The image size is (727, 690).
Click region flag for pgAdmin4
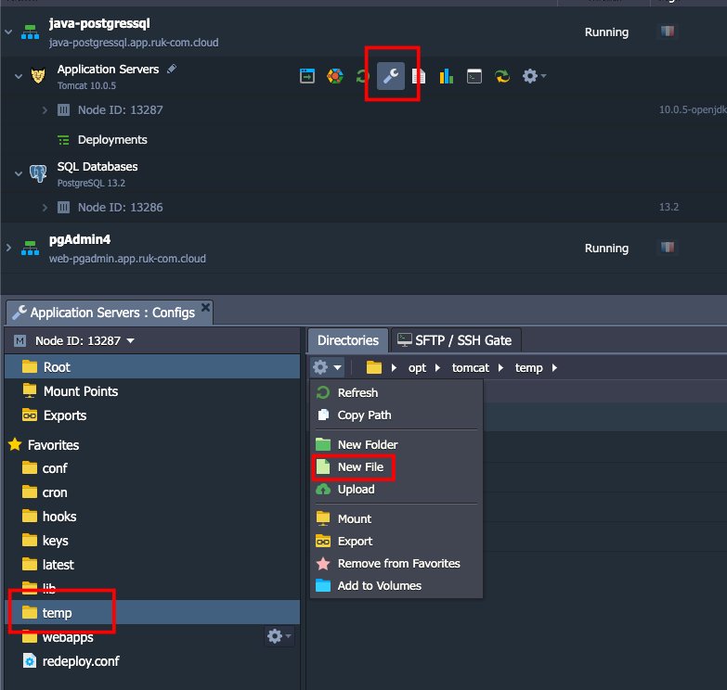coord(668,248)
